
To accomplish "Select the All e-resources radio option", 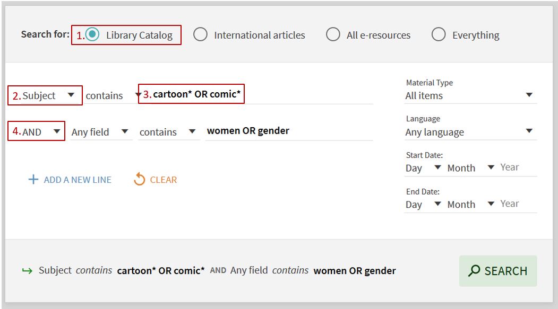I will point(333,35).
